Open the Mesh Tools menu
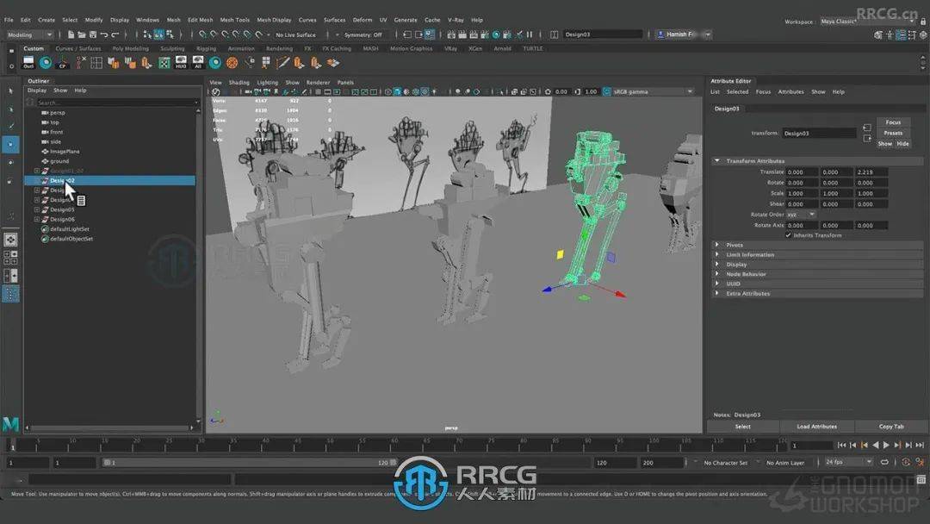 234,20
